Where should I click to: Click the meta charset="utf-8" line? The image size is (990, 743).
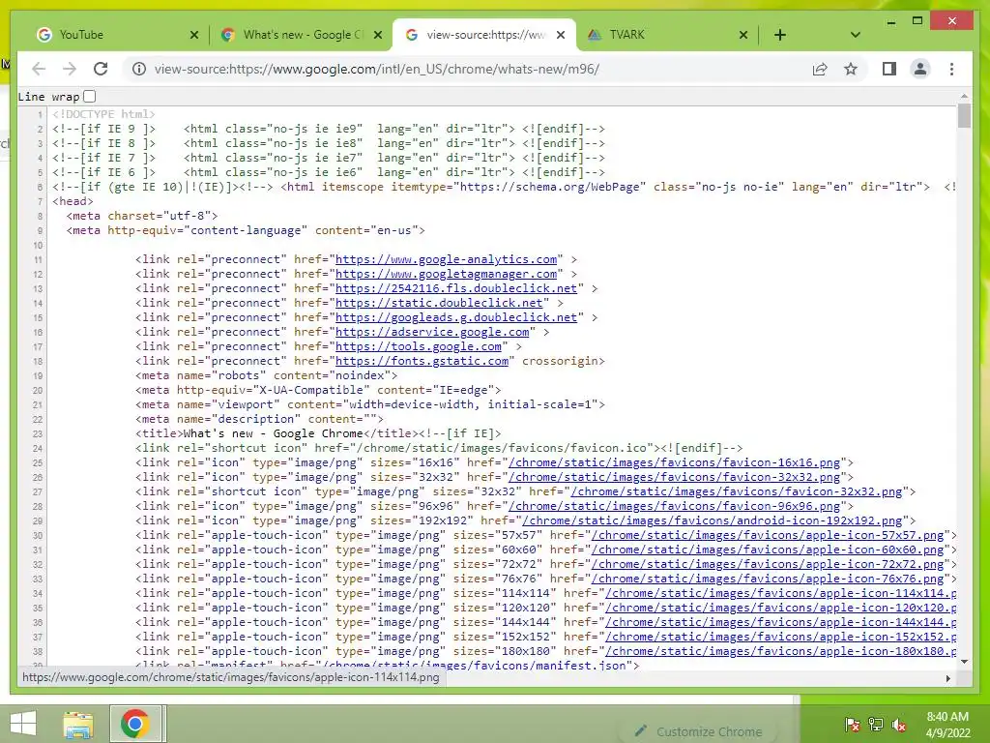[142, 216]
